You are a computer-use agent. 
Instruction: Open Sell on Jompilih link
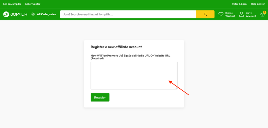(12, 4)
